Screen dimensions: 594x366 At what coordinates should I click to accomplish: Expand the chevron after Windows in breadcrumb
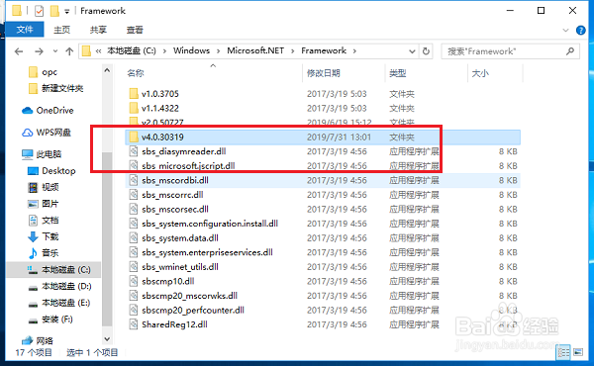[219, 51]
